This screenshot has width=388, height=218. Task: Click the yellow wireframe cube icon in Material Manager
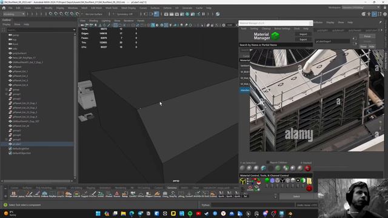[242, 181]
